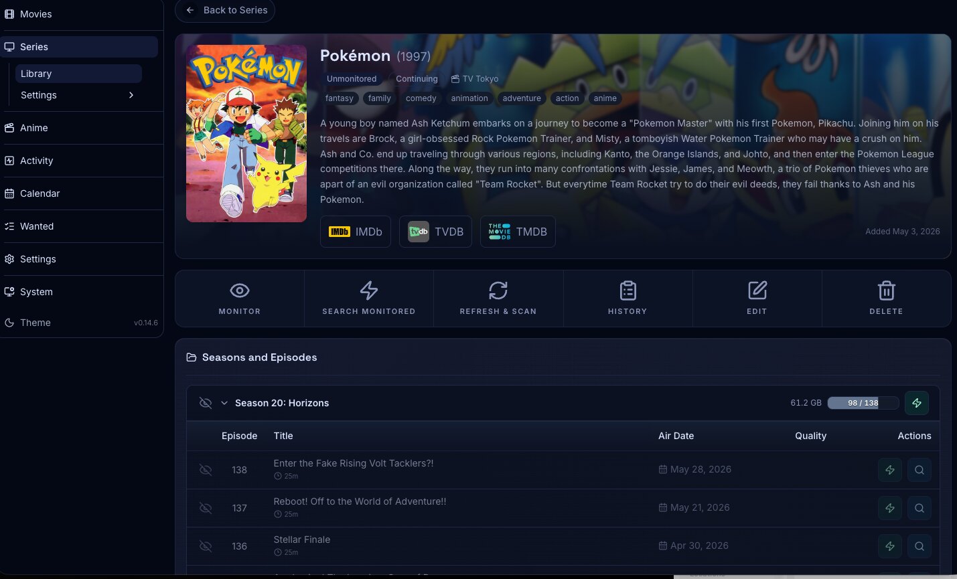
Task: Click the Unmonitored status badge
Action: click(352, 79)
